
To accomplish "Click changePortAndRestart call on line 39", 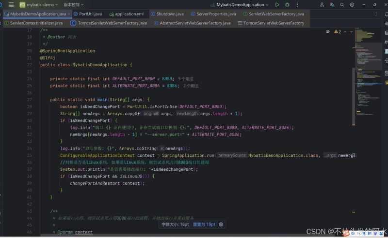I will pyautogui.click(x=95, y=183).
